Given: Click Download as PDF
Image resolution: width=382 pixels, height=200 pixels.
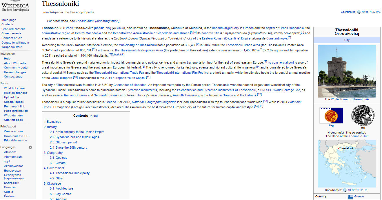Looking at the screenshot, I should pos(16,136).
